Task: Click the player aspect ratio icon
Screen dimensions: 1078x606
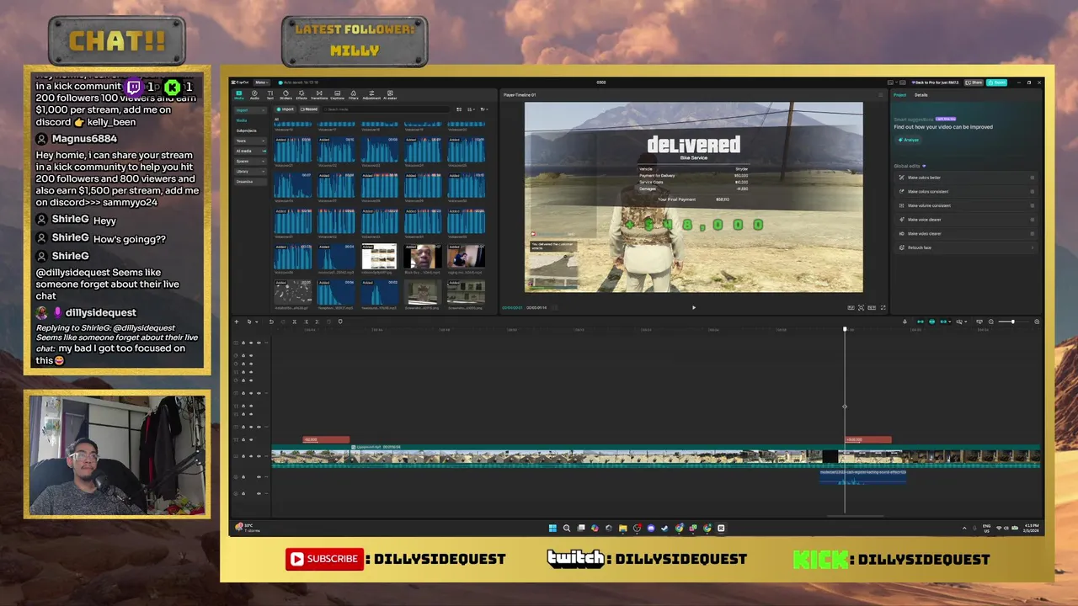Action: pyautogui.click(x=872, y=307)
